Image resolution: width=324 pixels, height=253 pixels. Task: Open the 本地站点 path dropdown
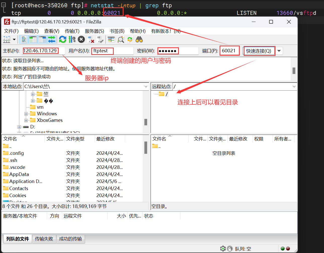click(x=146, y=87)
